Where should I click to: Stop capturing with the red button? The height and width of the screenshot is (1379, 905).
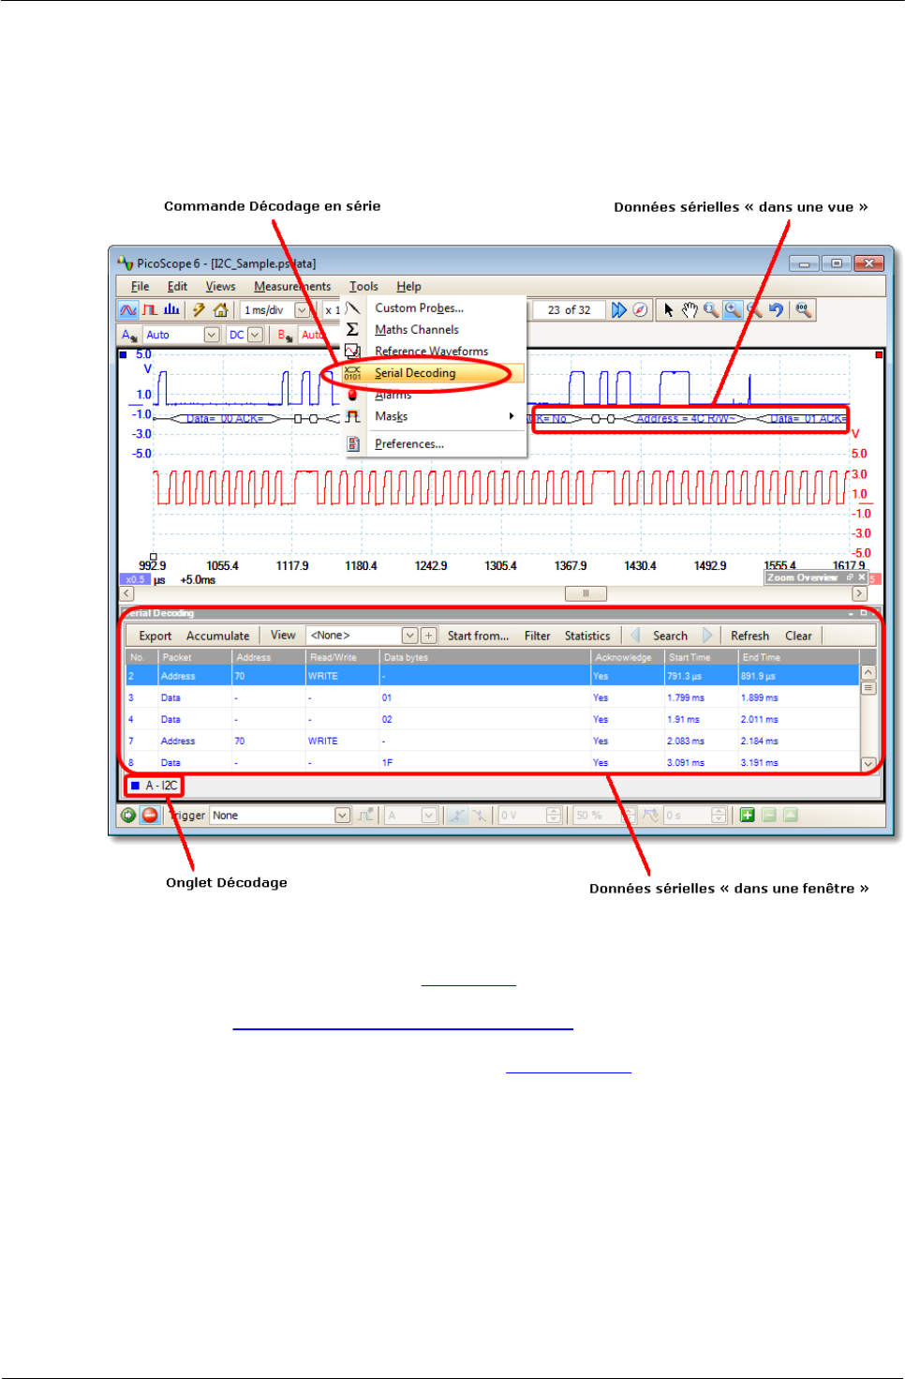coord(149,816)
